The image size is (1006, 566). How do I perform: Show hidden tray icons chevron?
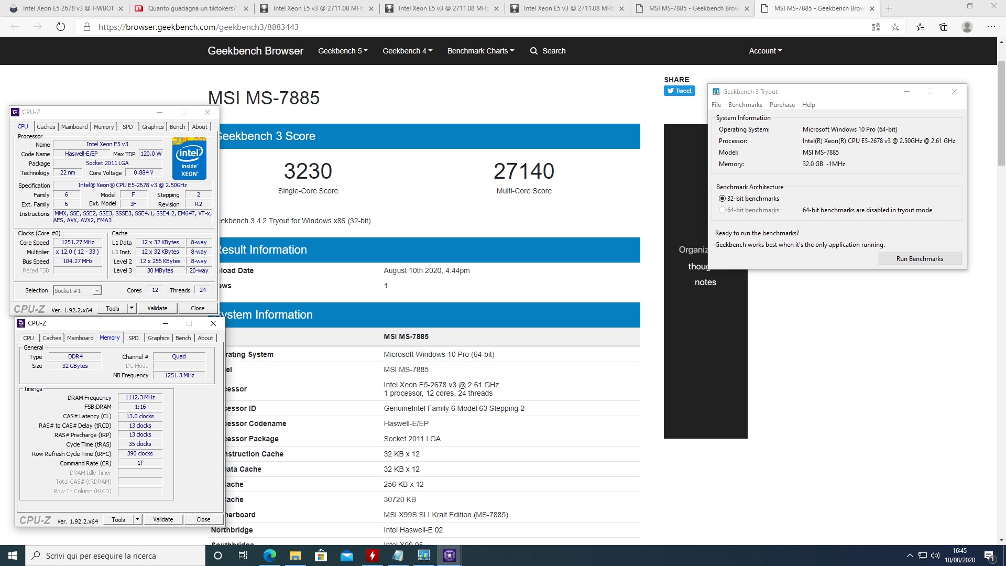click(x=910, y=556)
